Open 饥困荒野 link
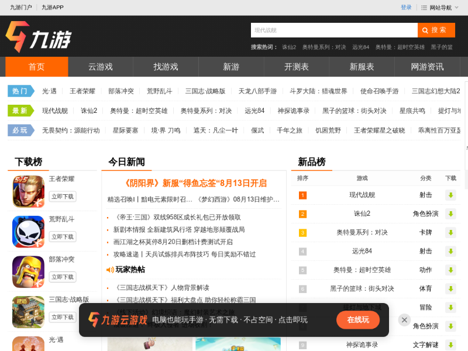Image resolution: width=468 pixels, height=351 pixels. pyautogui.click(x=328, y=130)
